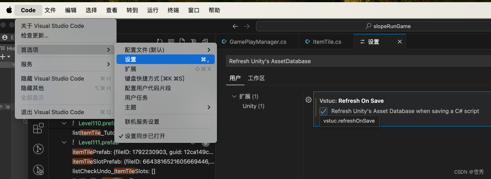Select the 用户 settings scope tab
This screenshot has height=179, width=491.
tap(235, 78)
